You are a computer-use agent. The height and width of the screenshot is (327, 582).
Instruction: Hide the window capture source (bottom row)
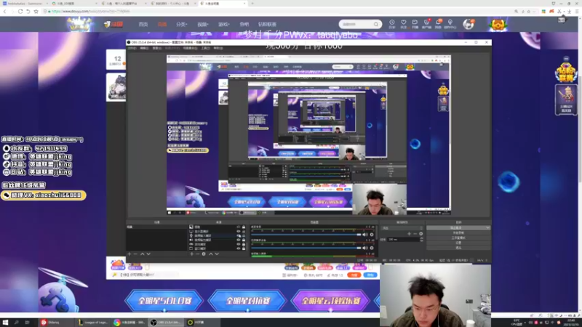click(239, 249)
